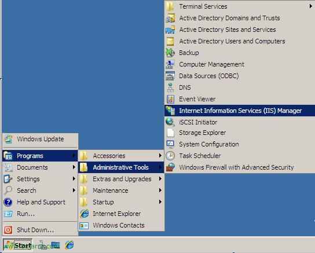Image resolution: width=315 pixels, height=253 pixels.
Task: Expand the Startup submenu arrow
Action: pyautogui.click(x=160, y=202)
